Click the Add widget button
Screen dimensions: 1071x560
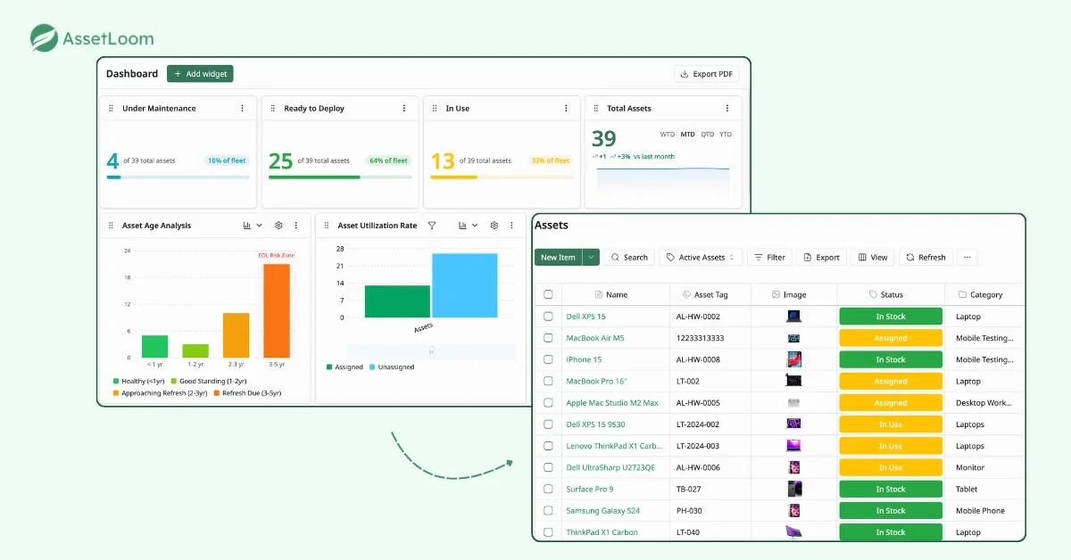point(200,74)
